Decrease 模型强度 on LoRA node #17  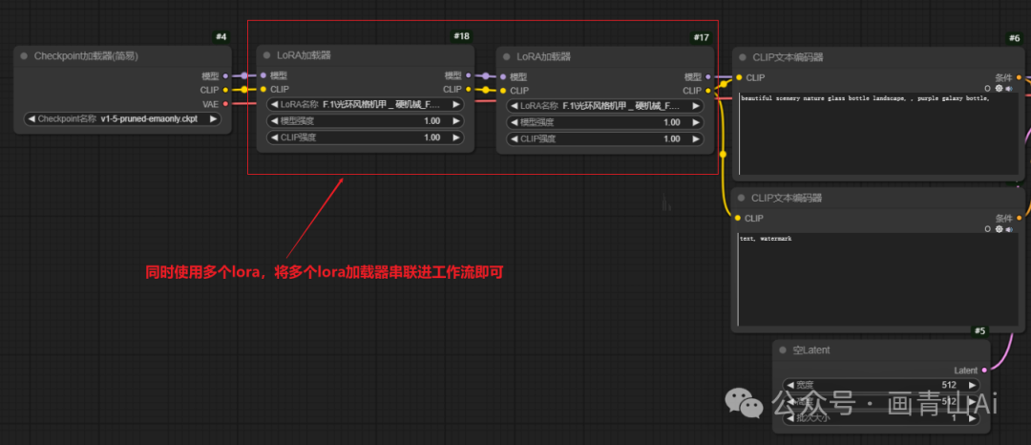514,122
